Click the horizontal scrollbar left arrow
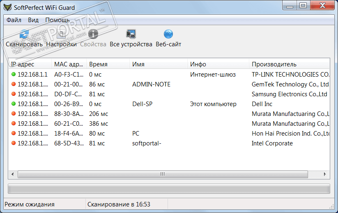The image size is (338, 213). coord(13,174)
